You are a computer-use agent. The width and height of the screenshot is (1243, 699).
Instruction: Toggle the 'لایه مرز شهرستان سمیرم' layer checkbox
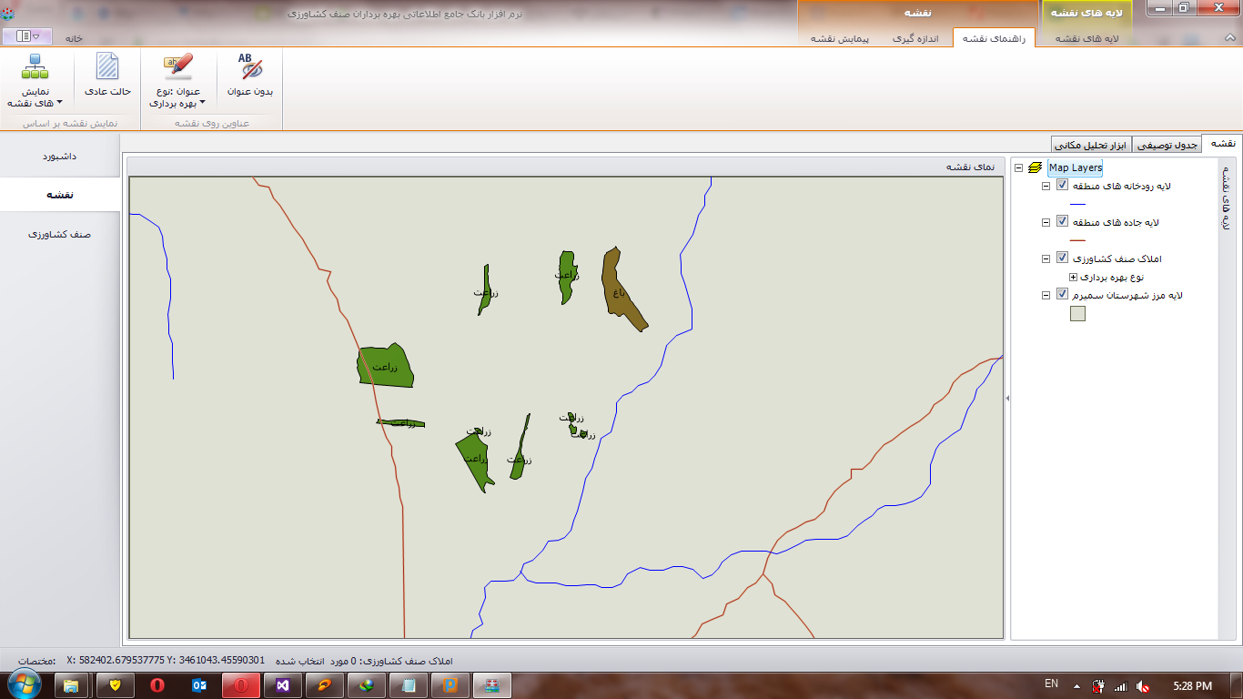click(1062, 295)
